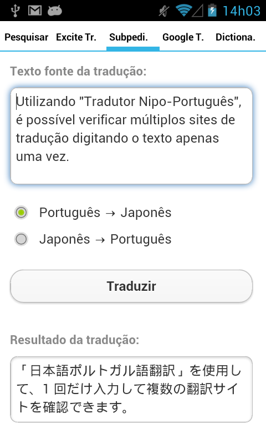Tap the USB connection status icon

(16, 11)
